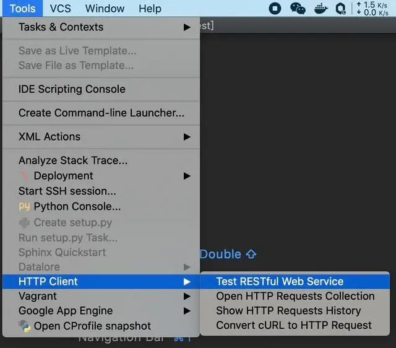396x348 pixels.
Task: Choose Analyze Stack Trace...
Action: point(101,160)
